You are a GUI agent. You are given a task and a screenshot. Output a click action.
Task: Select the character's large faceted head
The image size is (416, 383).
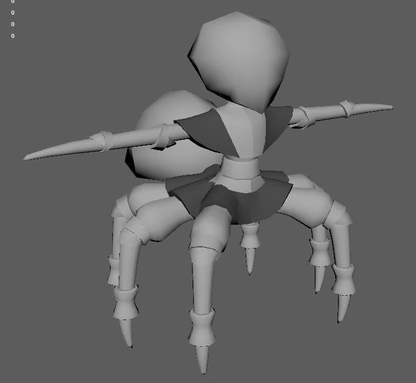pyautogui.click(x=240, y=58)
